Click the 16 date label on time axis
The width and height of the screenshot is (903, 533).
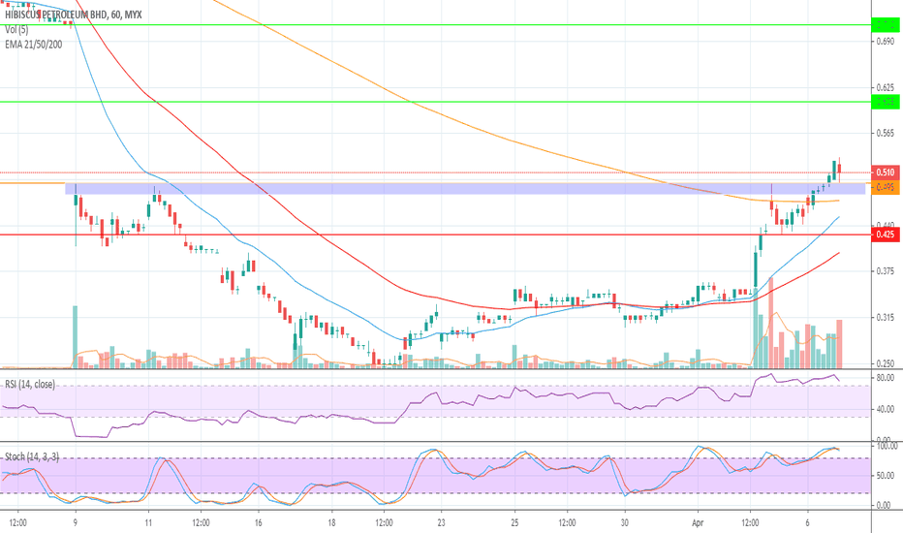pos(258,523)
